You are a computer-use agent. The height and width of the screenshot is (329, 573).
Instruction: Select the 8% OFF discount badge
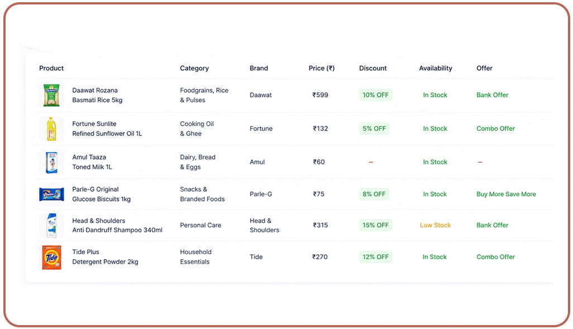[x=374, y=194]
